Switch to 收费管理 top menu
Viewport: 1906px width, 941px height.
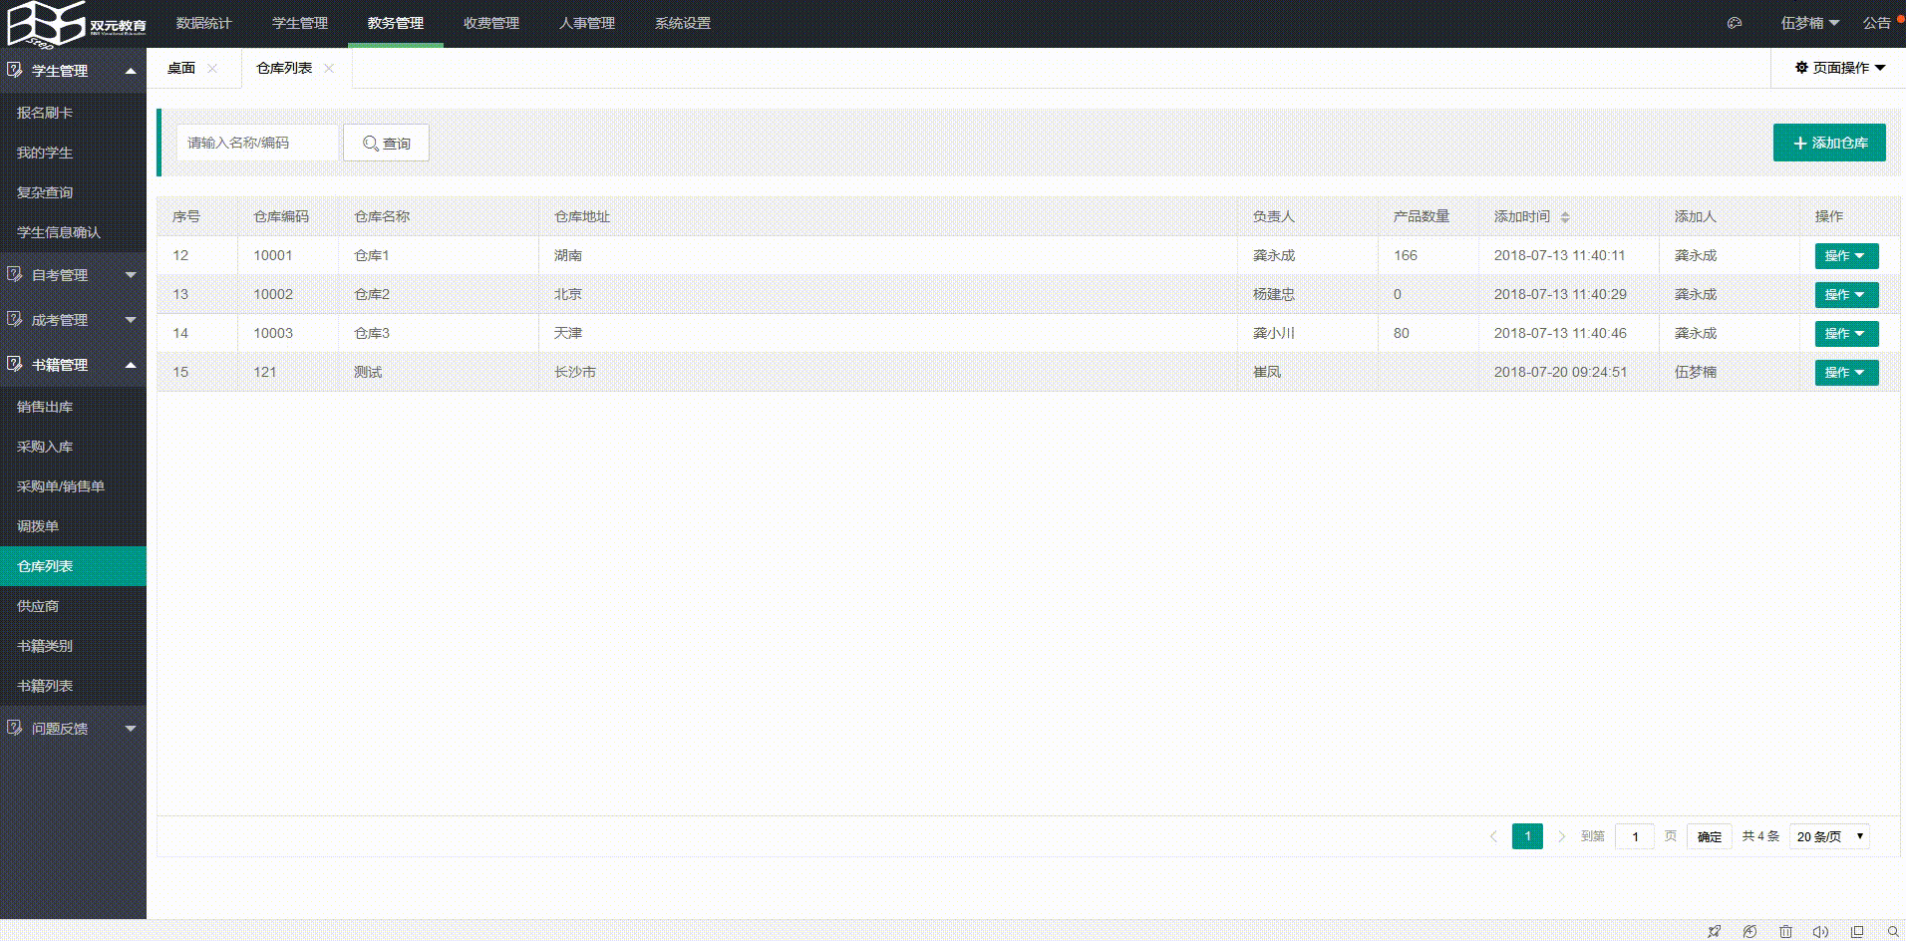click(x=490, y=23)
